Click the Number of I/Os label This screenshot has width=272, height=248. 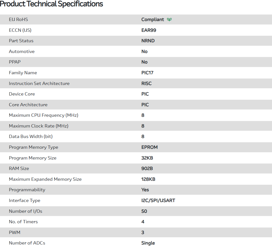(x=26, y=211)
